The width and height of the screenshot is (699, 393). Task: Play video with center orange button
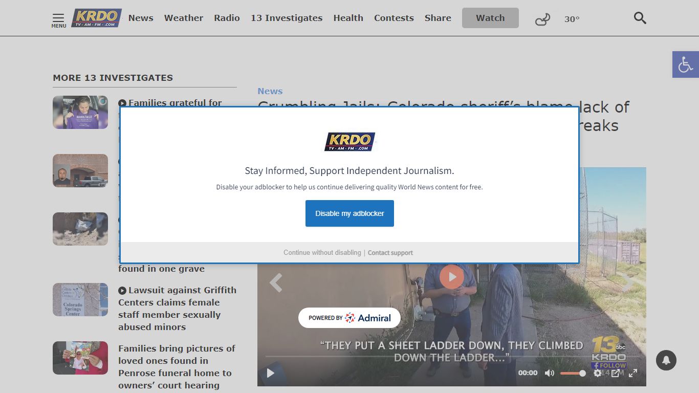click(452, 277)
